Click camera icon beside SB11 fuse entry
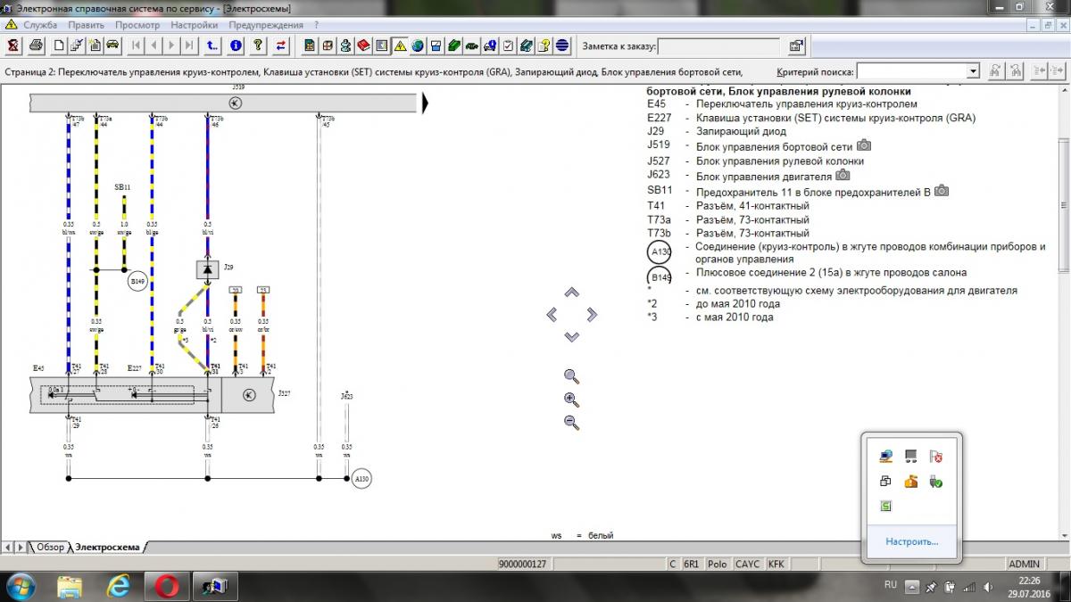Screen dimensions: 1071x602 pyautogui.click(x=941, y=191)
